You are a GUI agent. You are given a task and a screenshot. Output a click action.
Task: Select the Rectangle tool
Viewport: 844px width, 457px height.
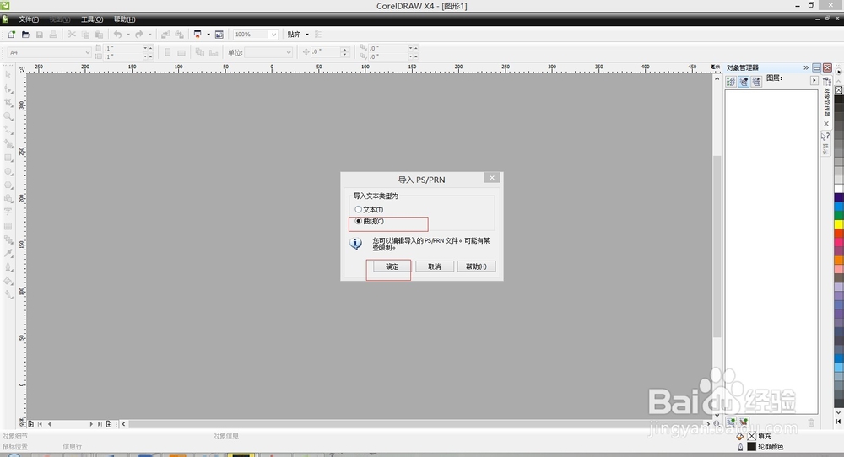(8, 158)
